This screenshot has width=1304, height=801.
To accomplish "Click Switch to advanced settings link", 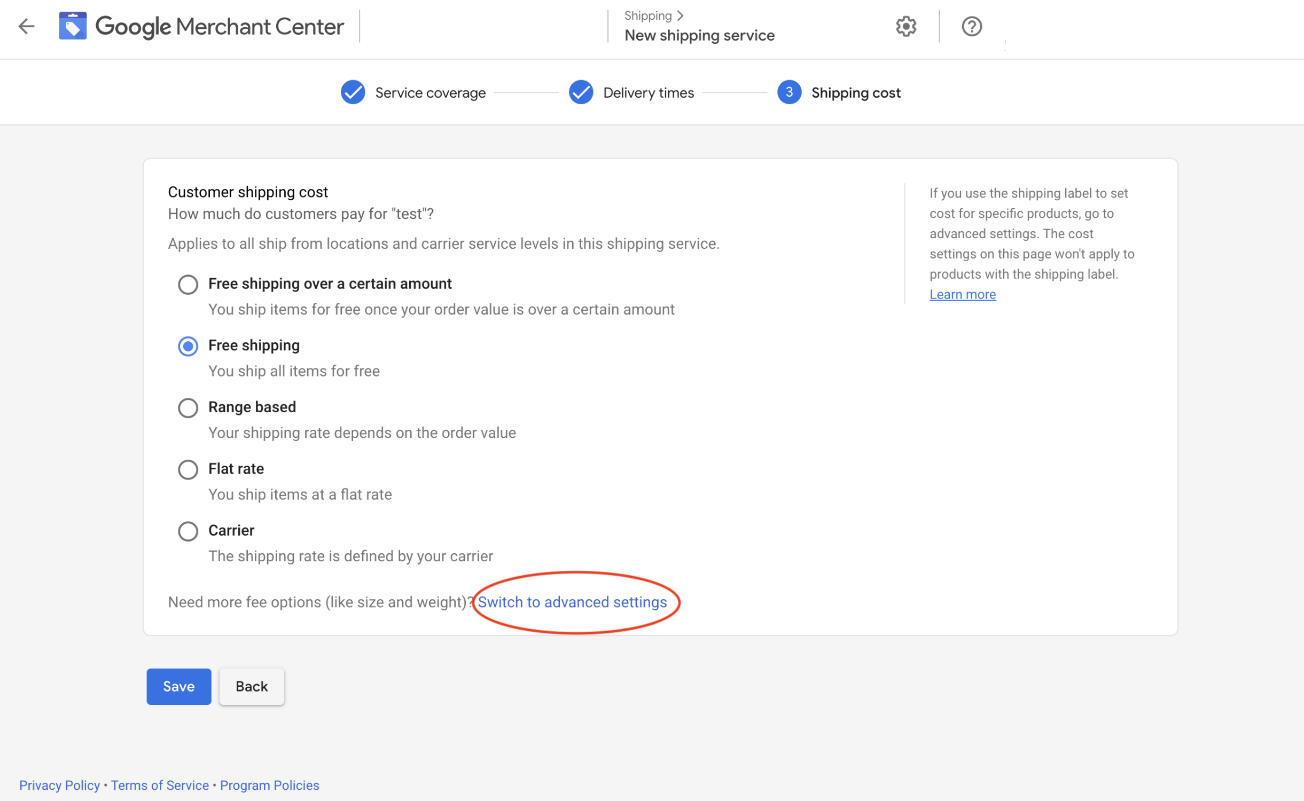I will click(x=572, y=602).
